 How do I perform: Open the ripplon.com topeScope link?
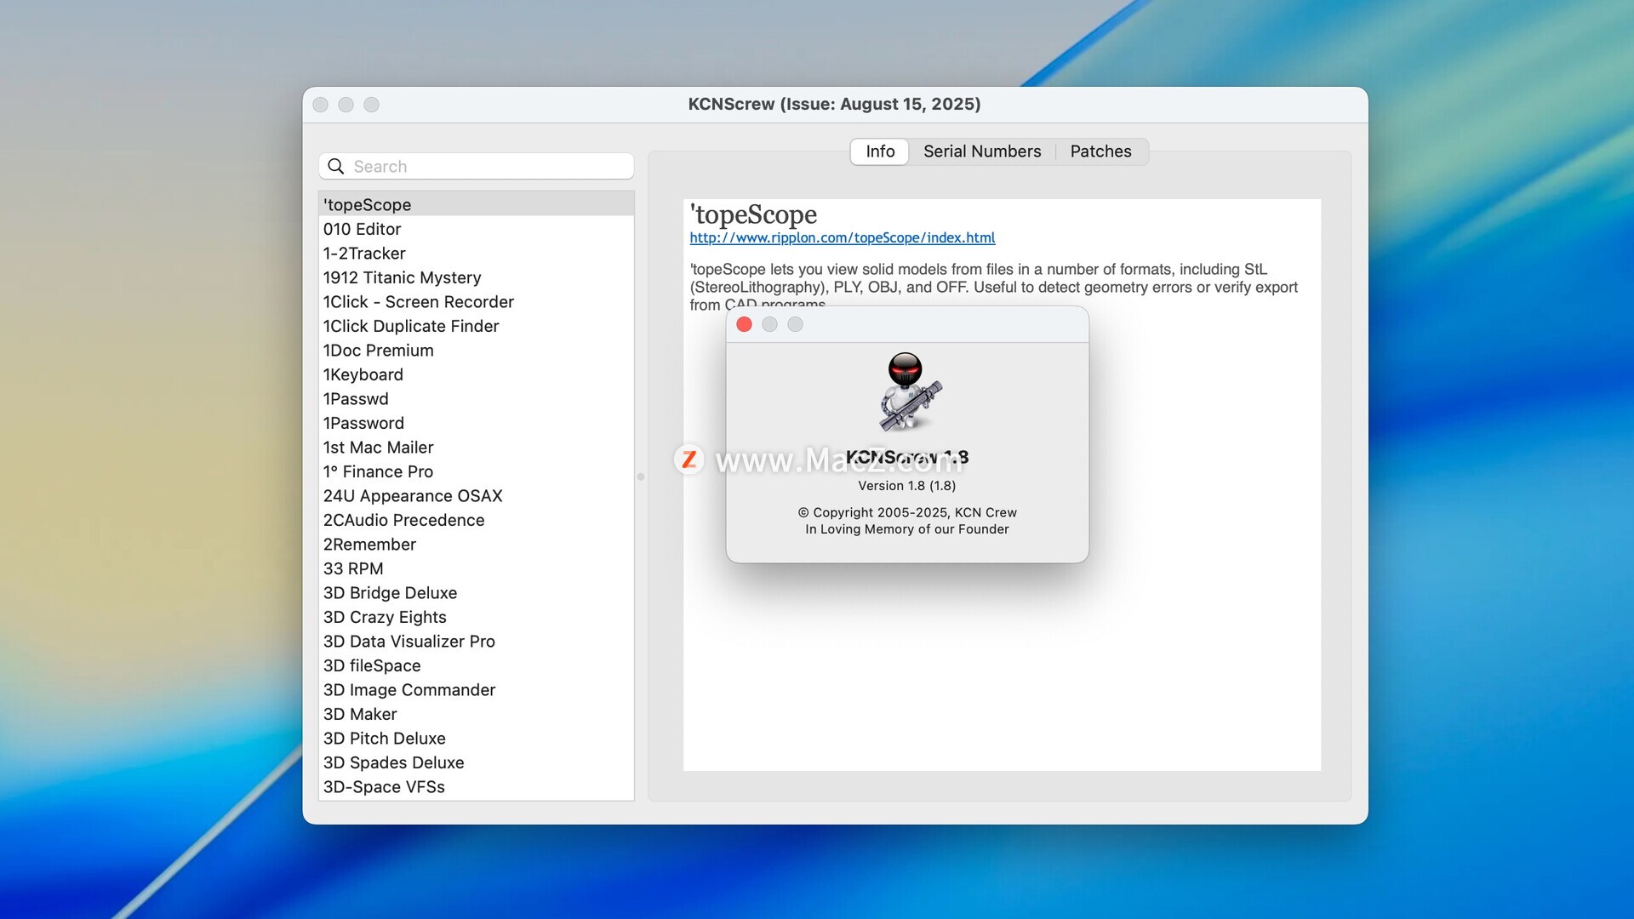(x=842, y=238)
